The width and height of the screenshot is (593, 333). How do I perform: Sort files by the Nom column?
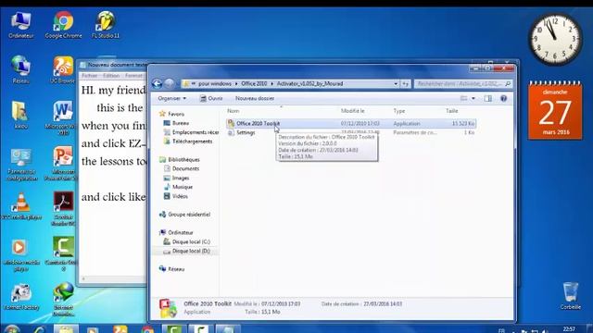point(233,111)
